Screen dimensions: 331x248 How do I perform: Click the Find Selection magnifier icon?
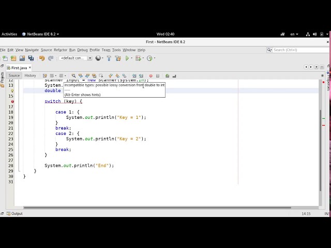click(x=73, y=76)
